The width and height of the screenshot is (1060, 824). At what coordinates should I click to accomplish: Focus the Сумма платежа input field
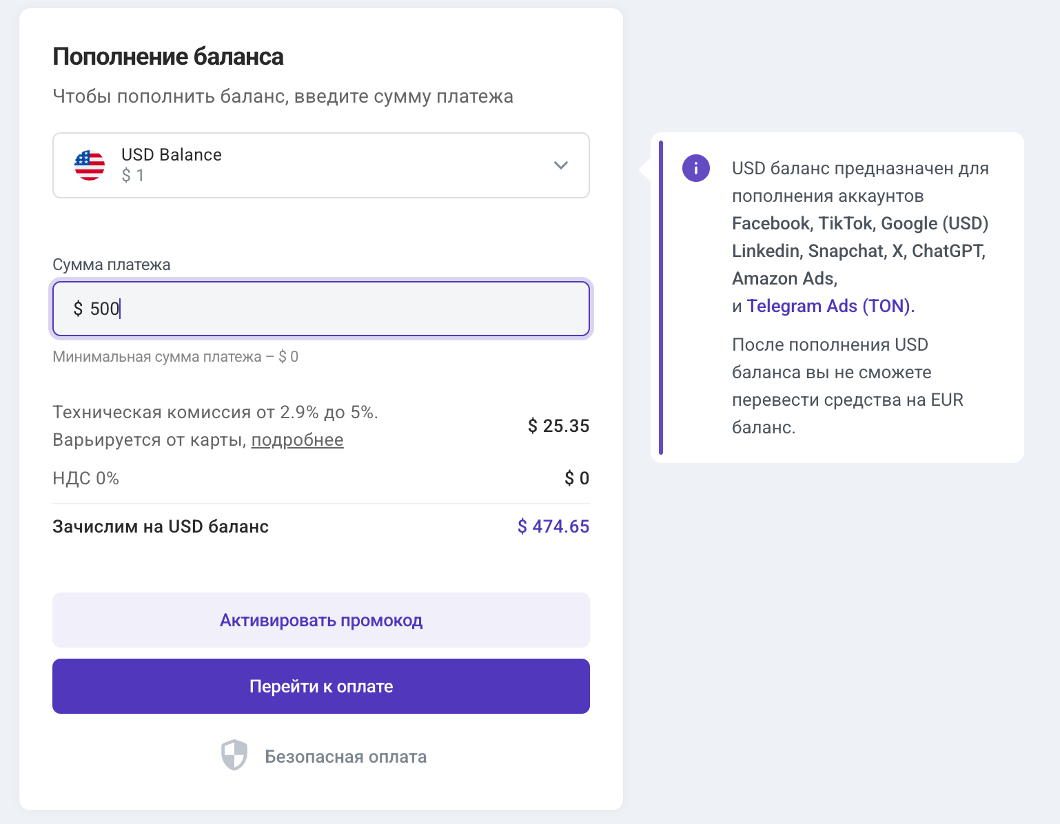[321, 309]
